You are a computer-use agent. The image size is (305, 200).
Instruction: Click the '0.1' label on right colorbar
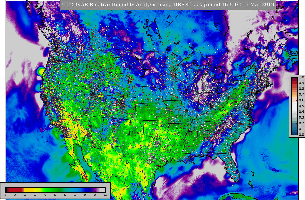tap(301, 129)
